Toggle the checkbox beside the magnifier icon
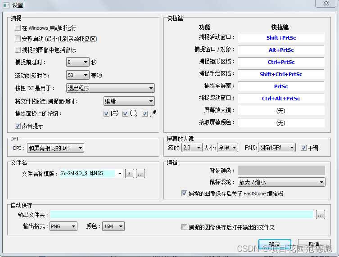The width and height of the screenshot is (339, 257). coord(125,114)
